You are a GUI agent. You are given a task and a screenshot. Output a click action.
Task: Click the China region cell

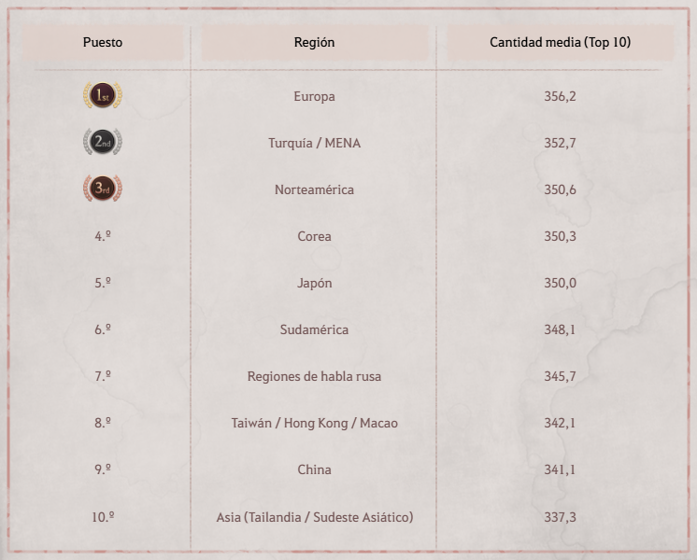coord(314,469)
